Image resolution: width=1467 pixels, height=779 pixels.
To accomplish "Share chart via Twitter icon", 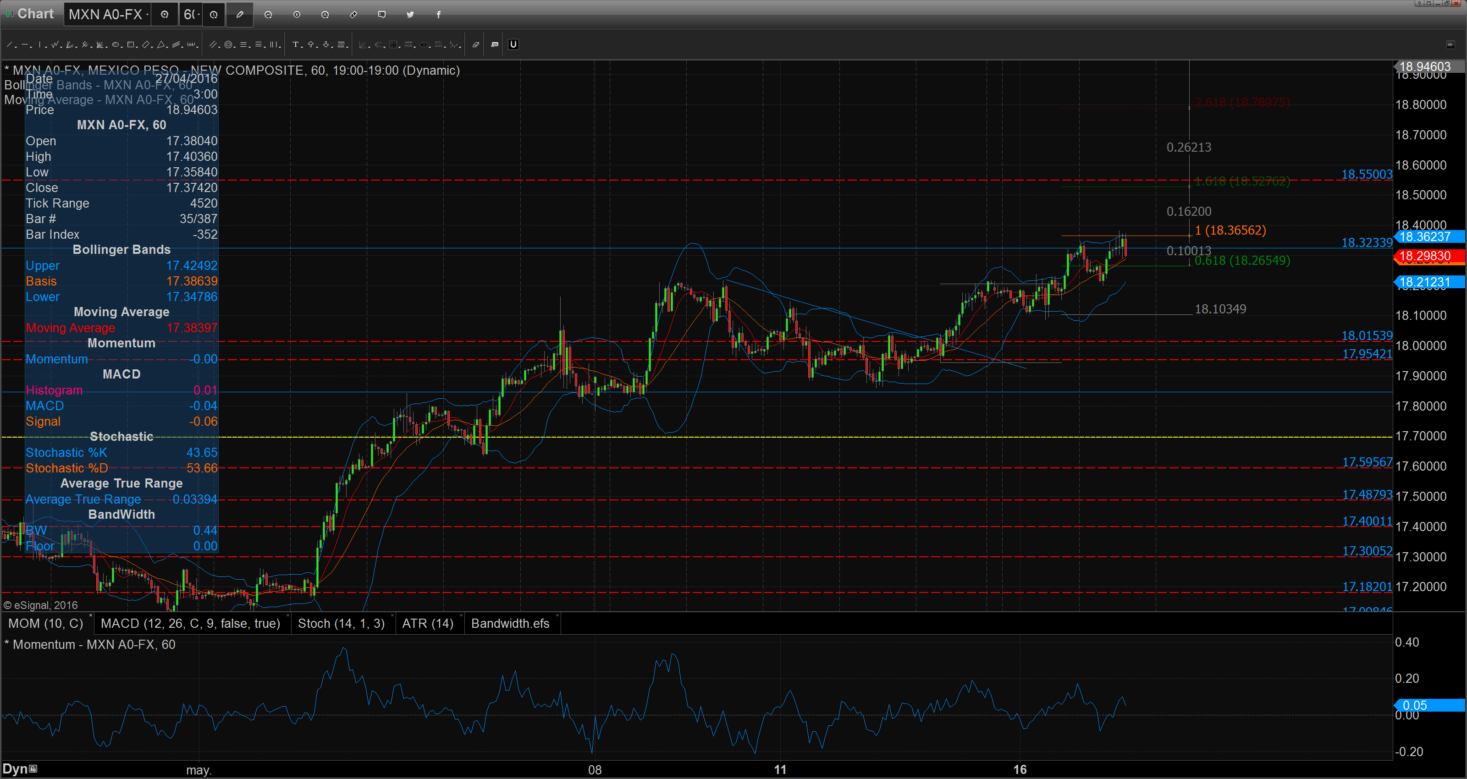I will 410,15.
